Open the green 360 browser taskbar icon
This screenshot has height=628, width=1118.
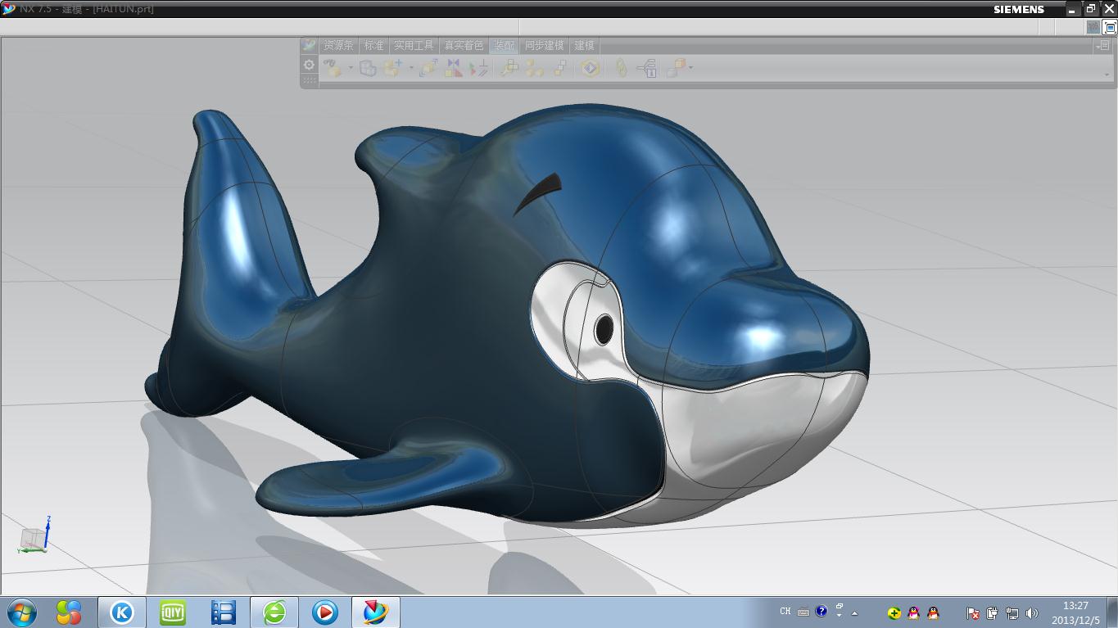click(x=274, y=612)
